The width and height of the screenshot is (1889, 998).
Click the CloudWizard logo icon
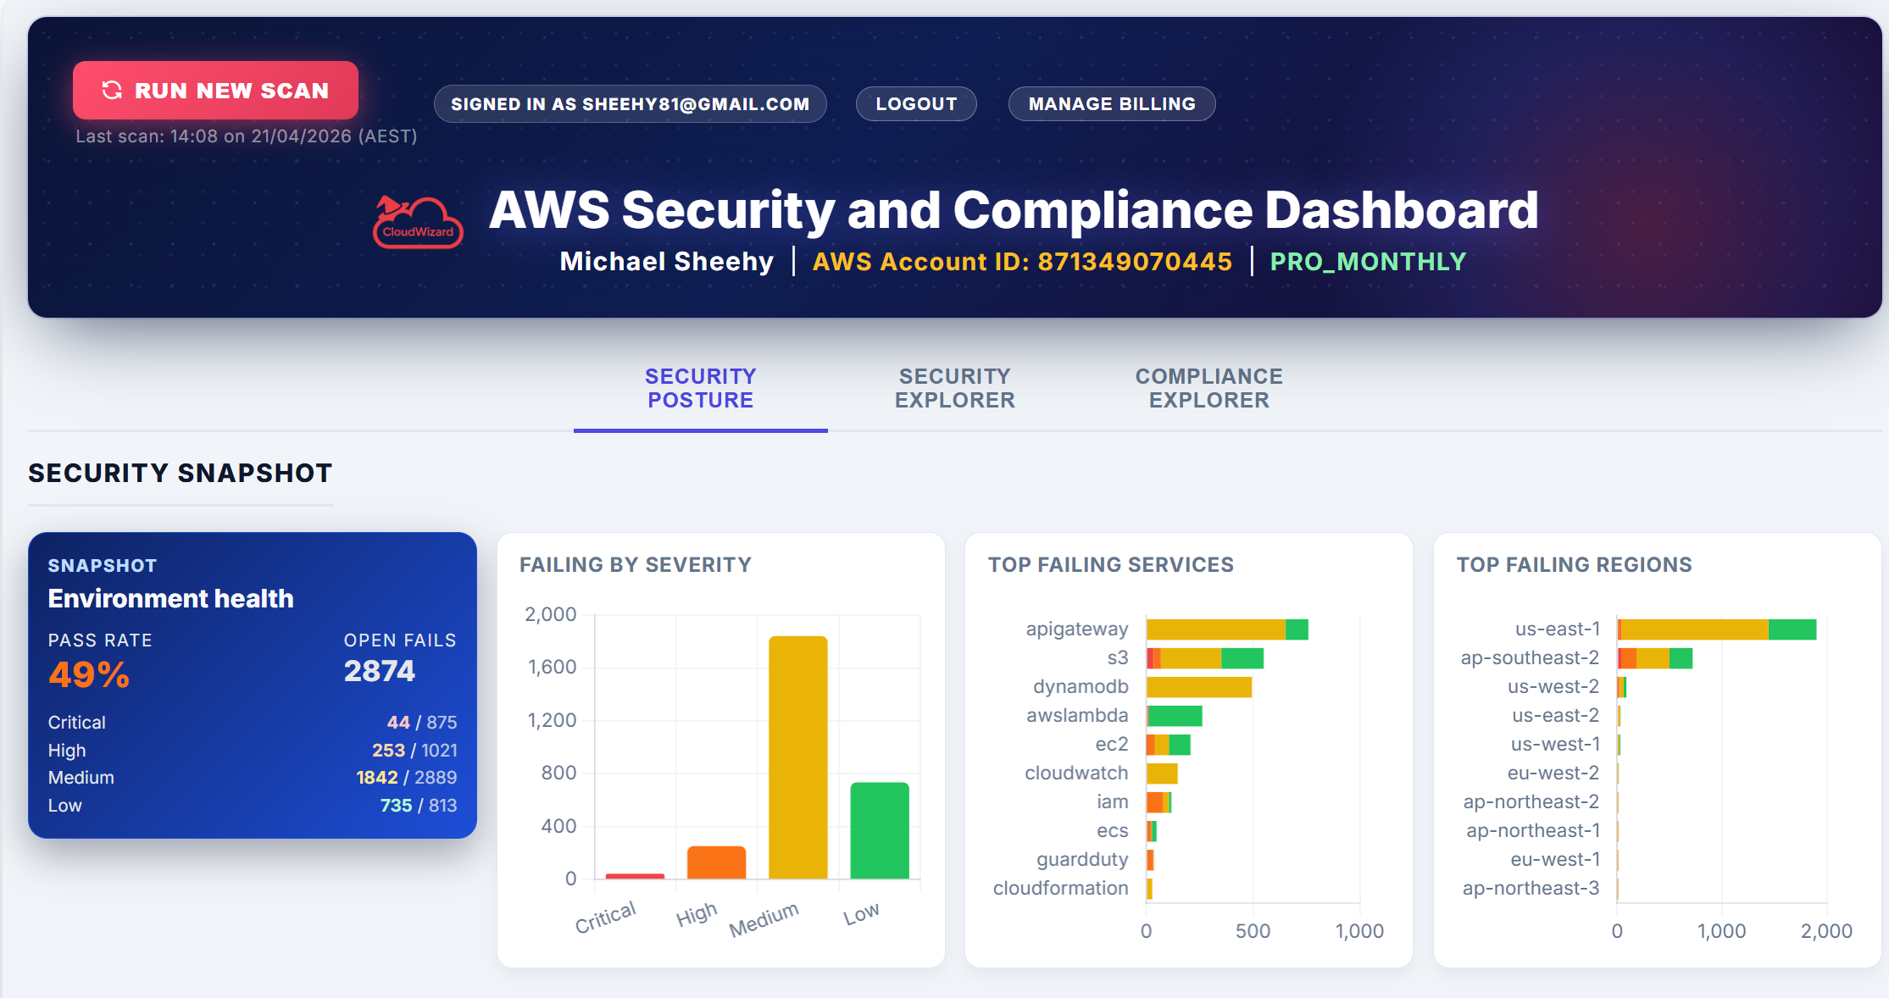(418, 222)
